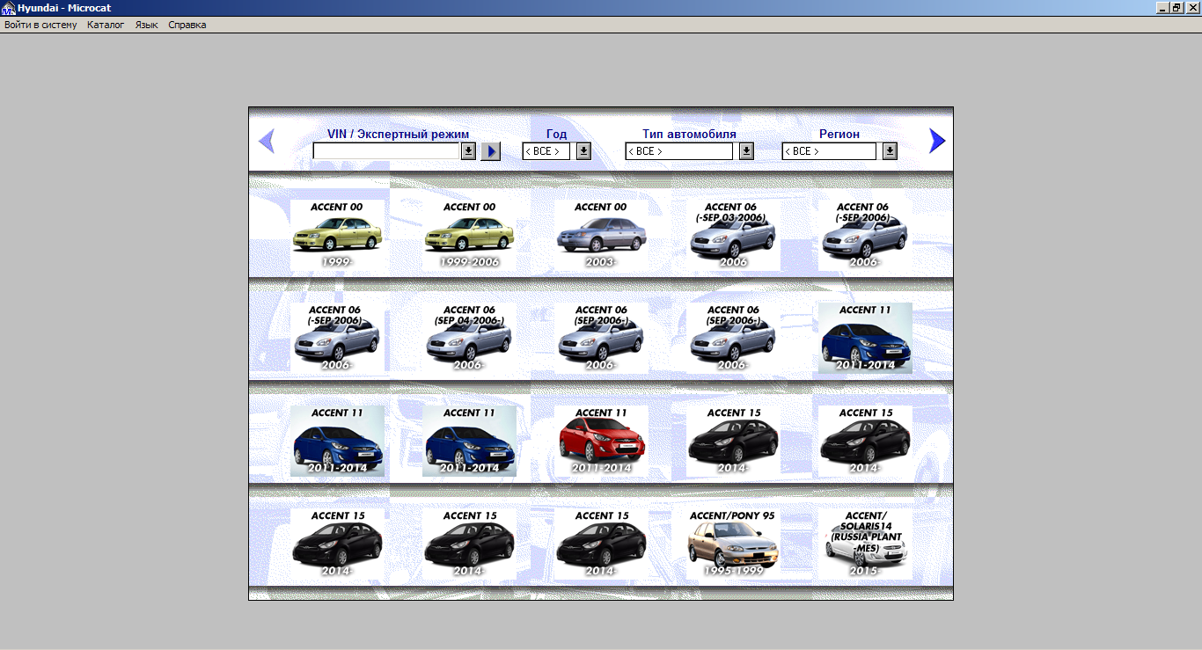
Task: Expand the VIN history dropdown arrow
Action: click(x=469, y=151)
